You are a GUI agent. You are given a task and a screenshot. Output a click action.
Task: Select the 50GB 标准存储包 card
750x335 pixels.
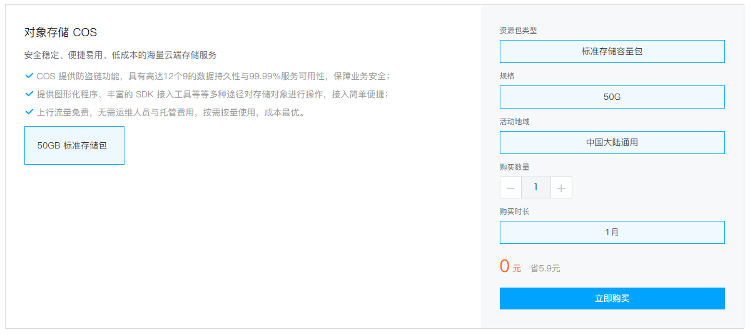point(74,145)
